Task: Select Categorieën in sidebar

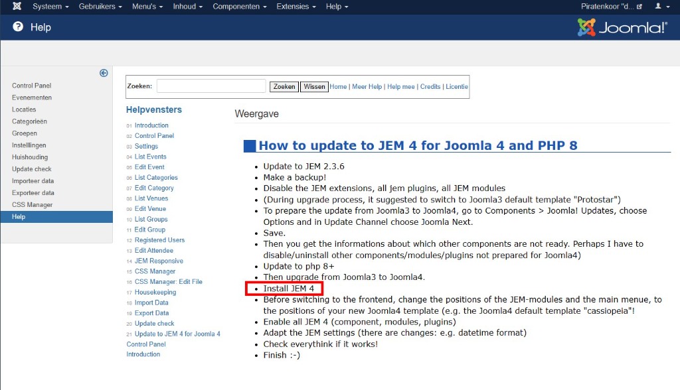Action: [x=29, y=121]
